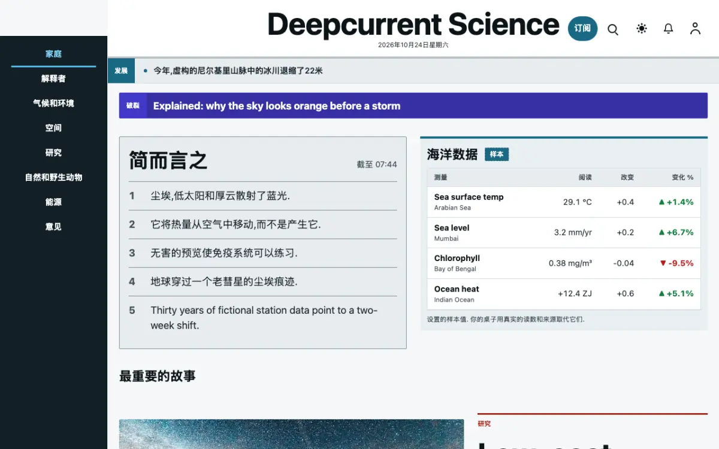Click the 测量 column header
The width and height of the screenshot is (719, 449).
441,177
